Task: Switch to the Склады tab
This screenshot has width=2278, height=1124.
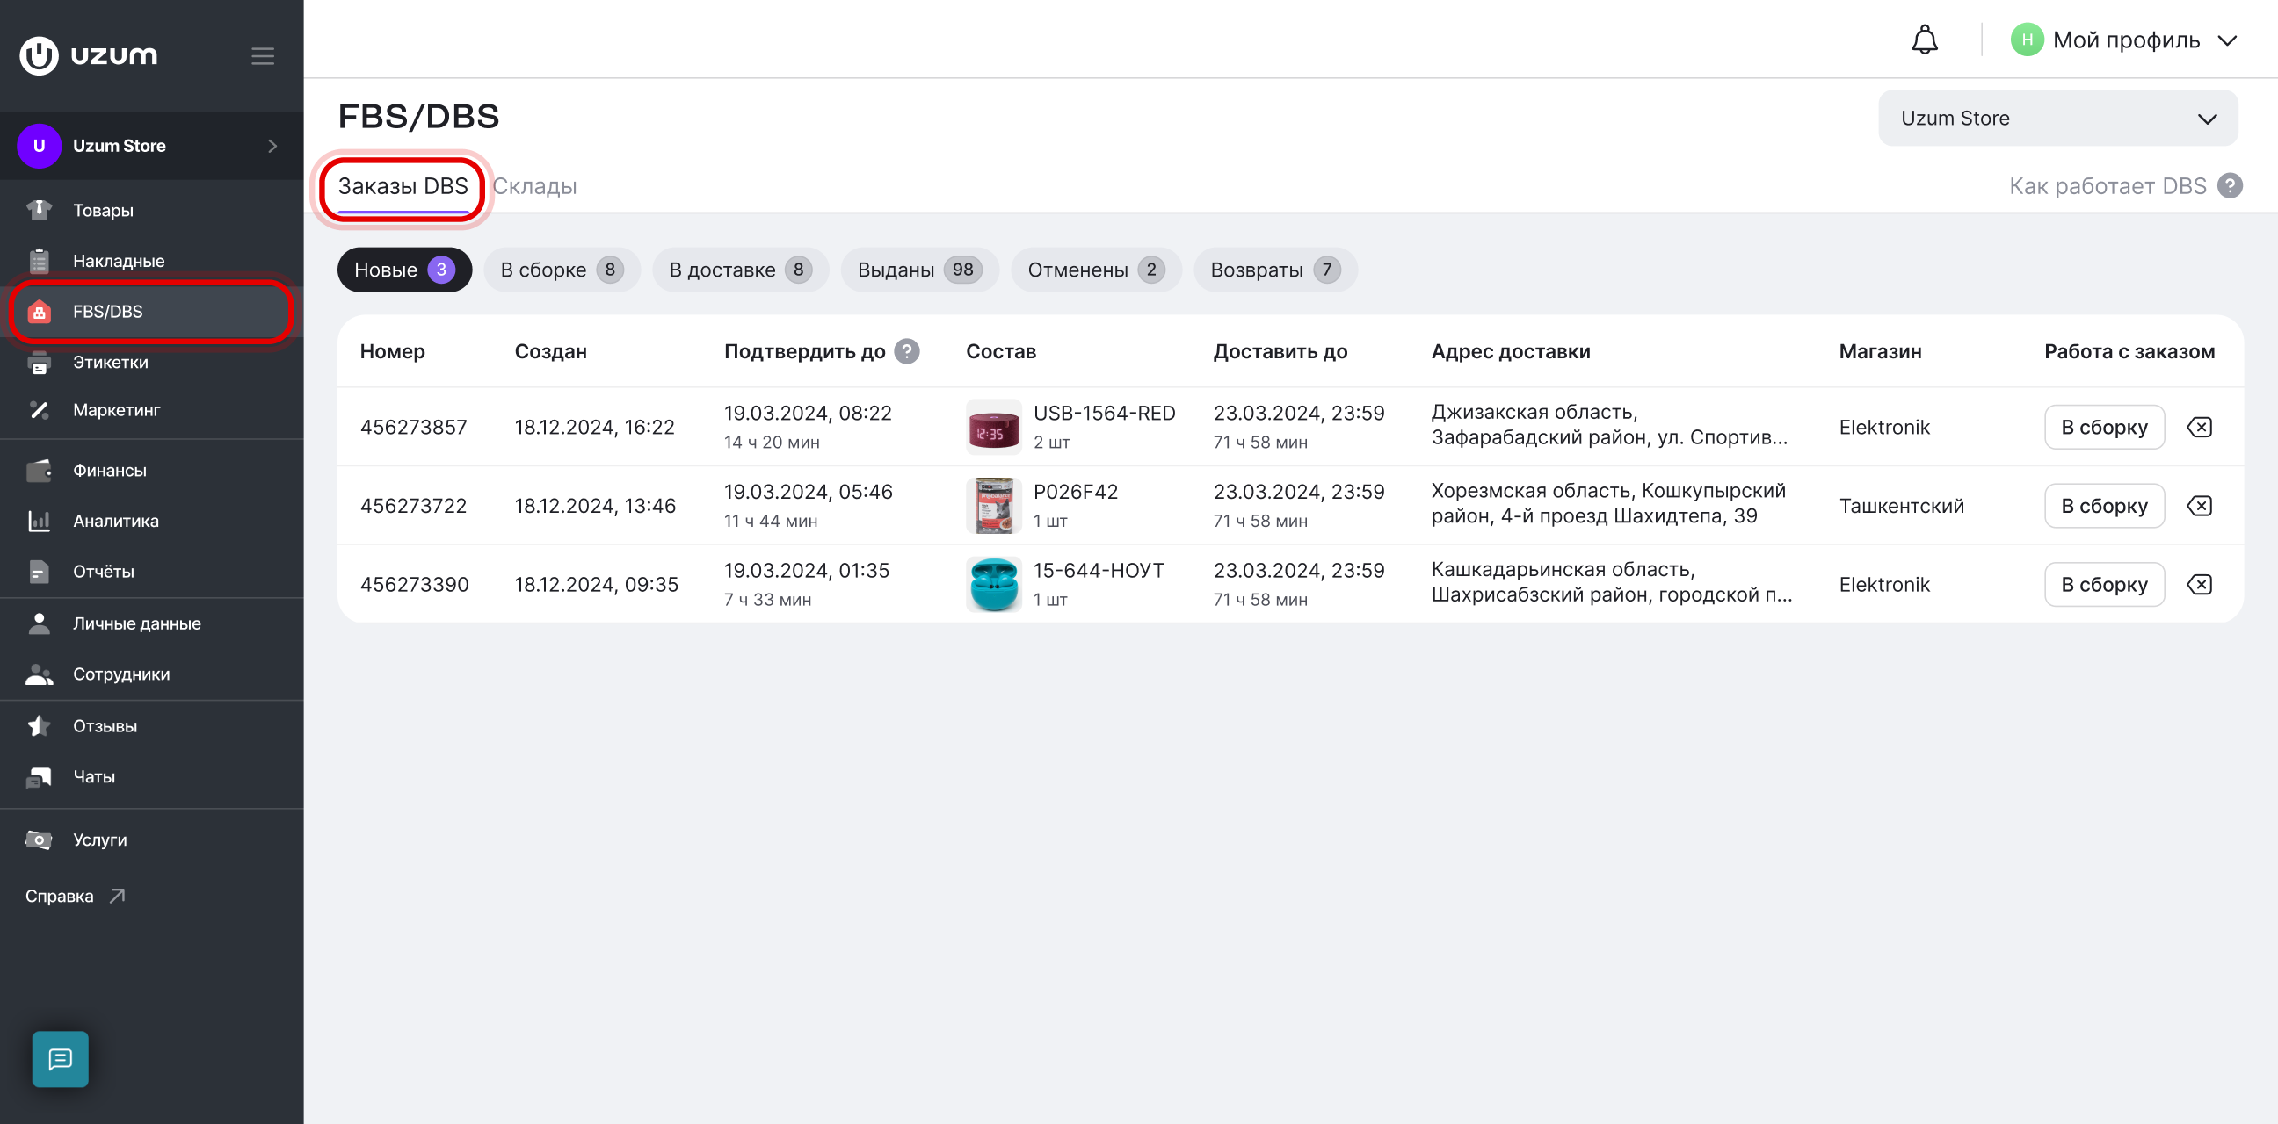Action: click(534, 186)
